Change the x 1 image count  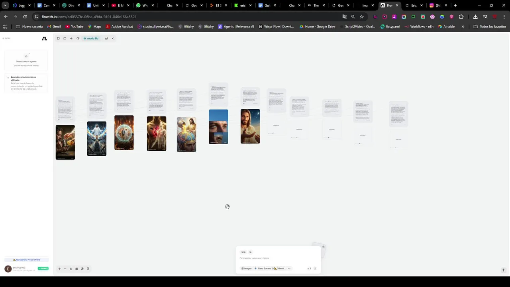point(309,268)
